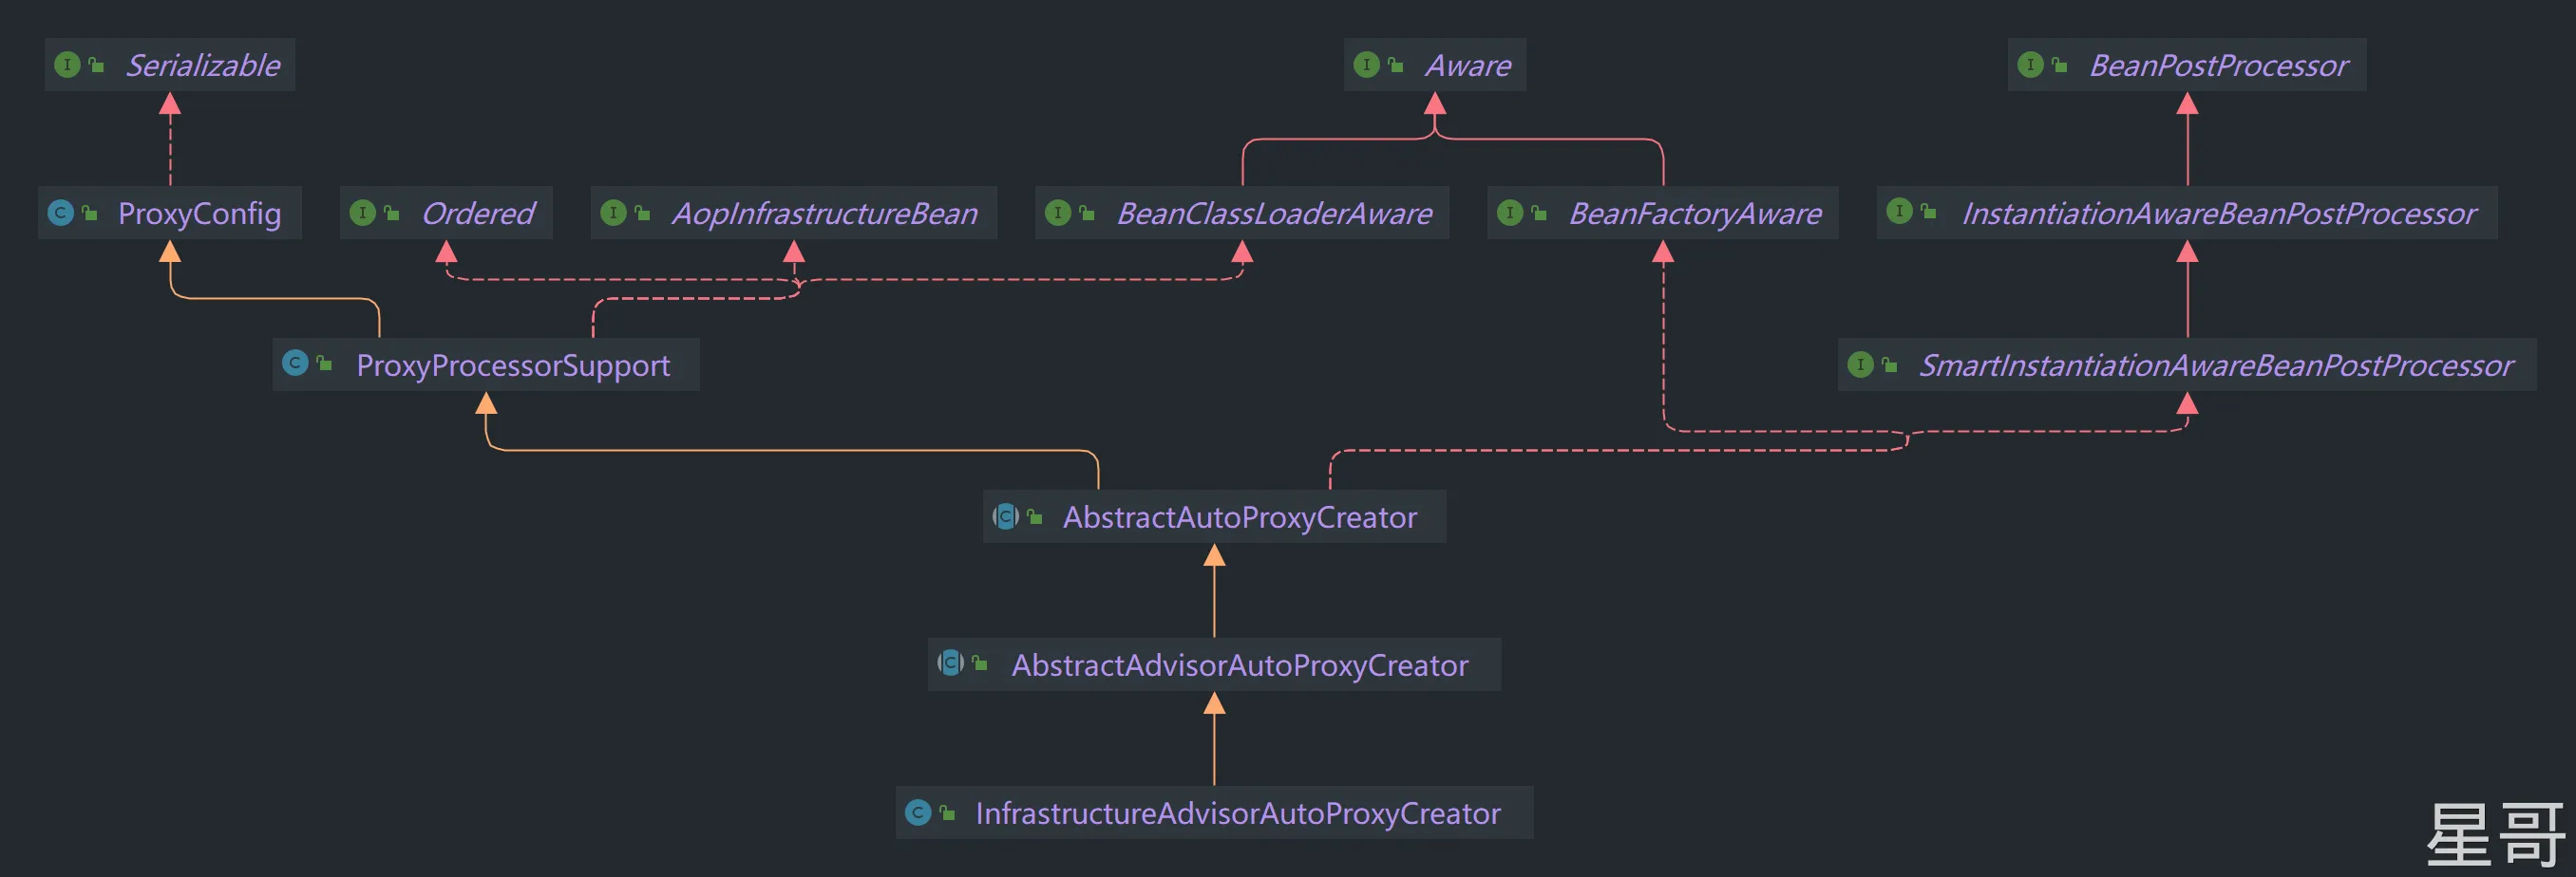This screenshot has height=877, width=2576.
Task: Click the interface icon beside BeanPostProcessor
Action: [2030, 65]
